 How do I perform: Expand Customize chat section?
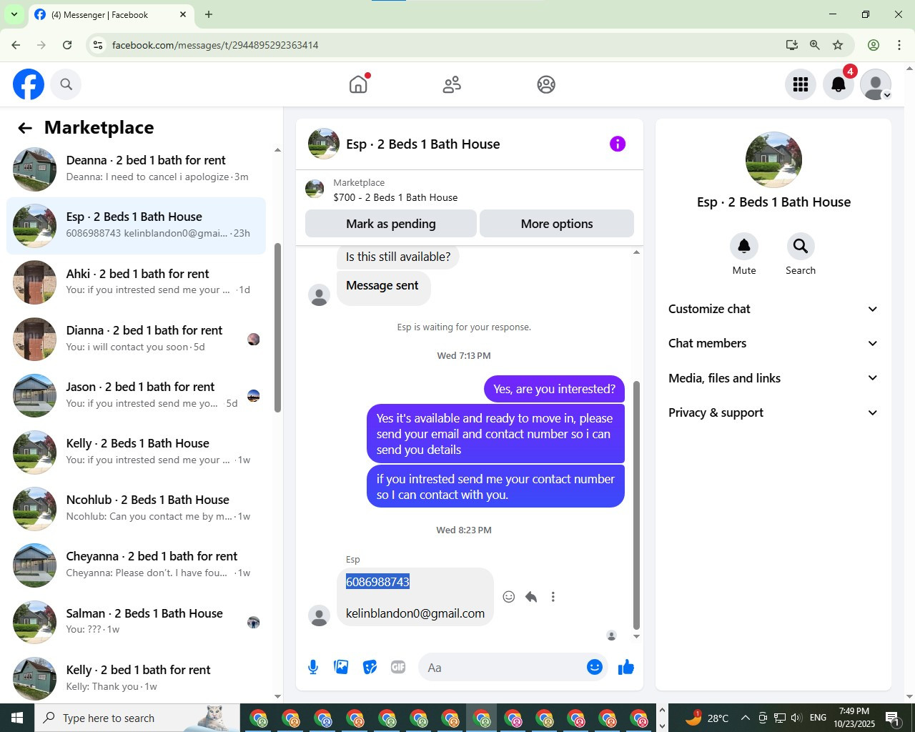(x=773, y=309)
